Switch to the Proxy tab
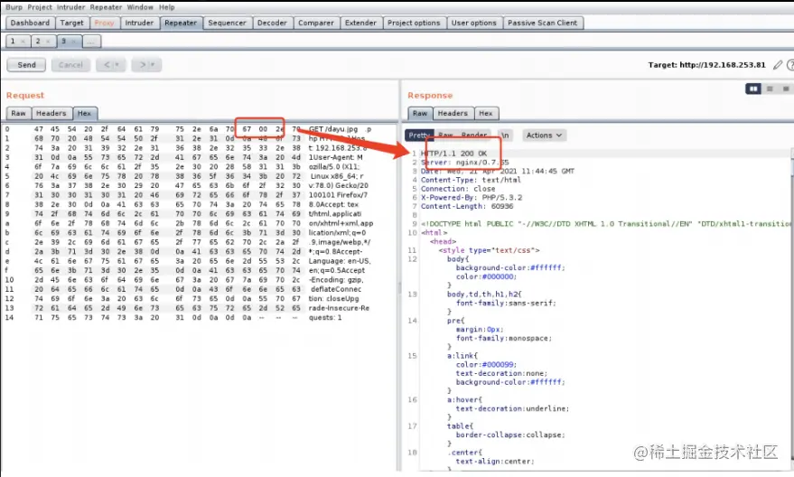Screen dimensions: 794x477 point(104,23)
